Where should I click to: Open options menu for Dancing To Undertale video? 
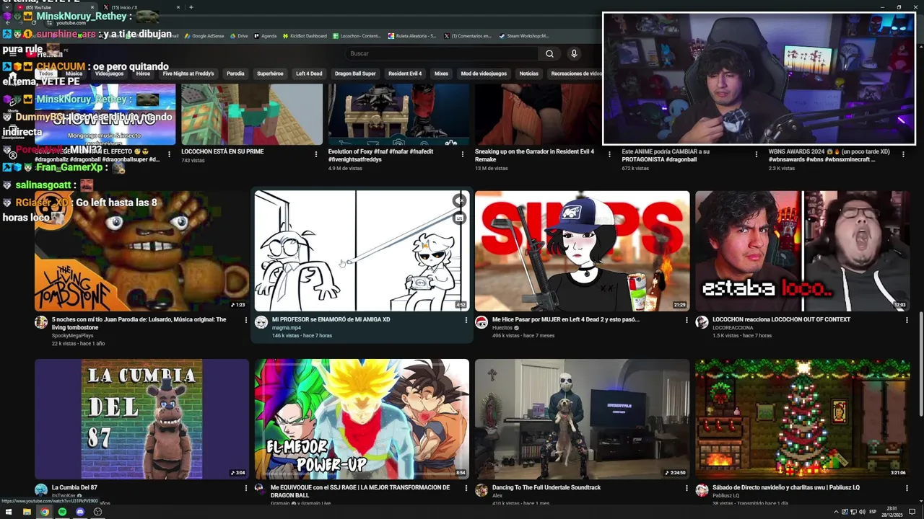(687, 488)
